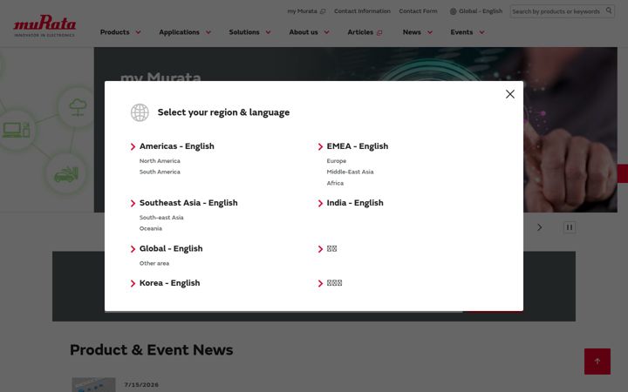Choose India - English region
The image size is (628, 392).
tap(355, 203)
